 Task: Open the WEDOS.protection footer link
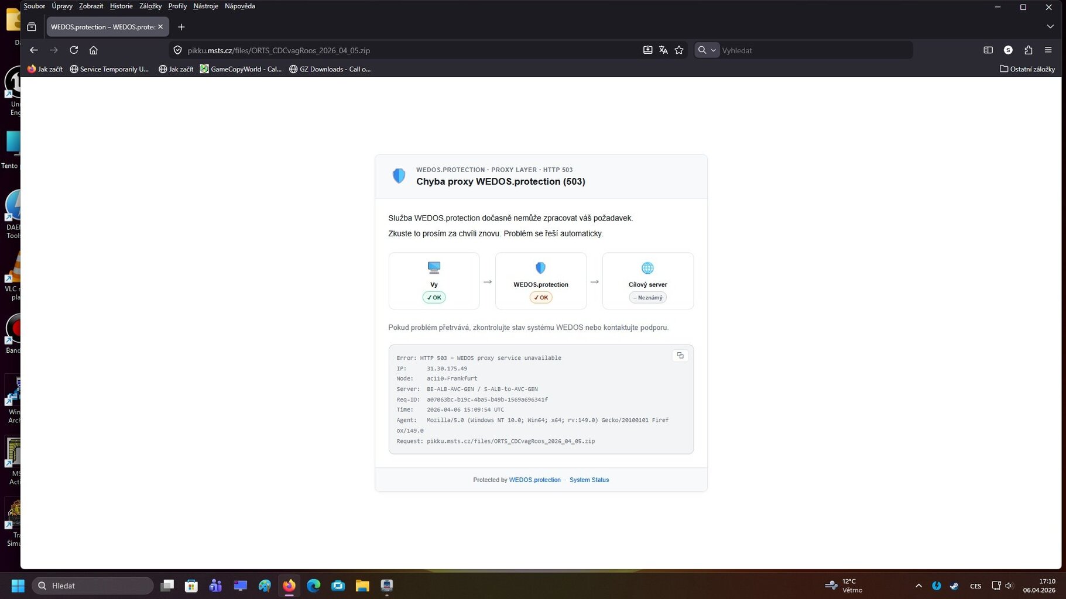[534, 480]
